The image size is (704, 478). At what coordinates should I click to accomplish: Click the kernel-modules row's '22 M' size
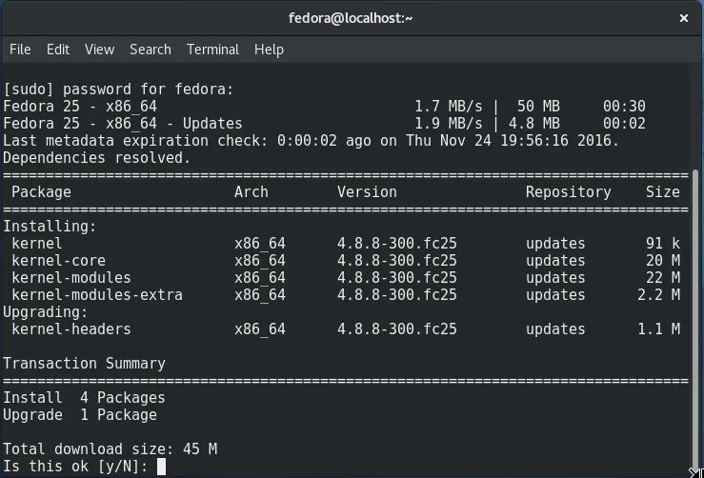(663, 278)
